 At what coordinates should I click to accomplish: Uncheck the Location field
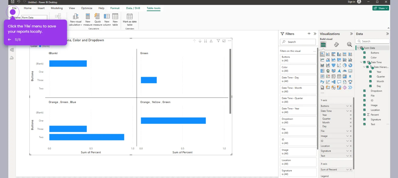pos(364,110)
